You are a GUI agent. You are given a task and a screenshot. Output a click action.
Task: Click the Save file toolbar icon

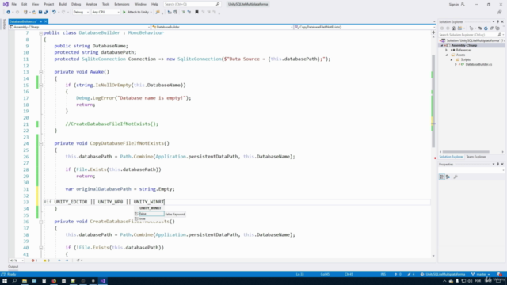pos(40,13)
